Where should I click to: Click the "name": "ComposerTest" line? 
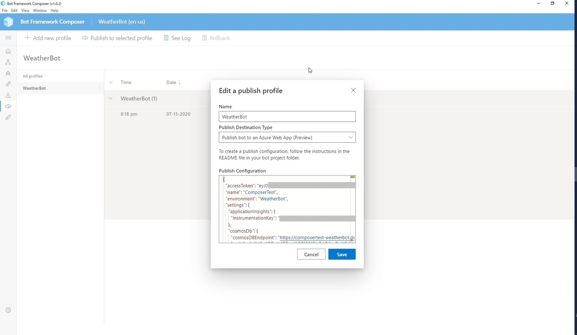point(251,192)
